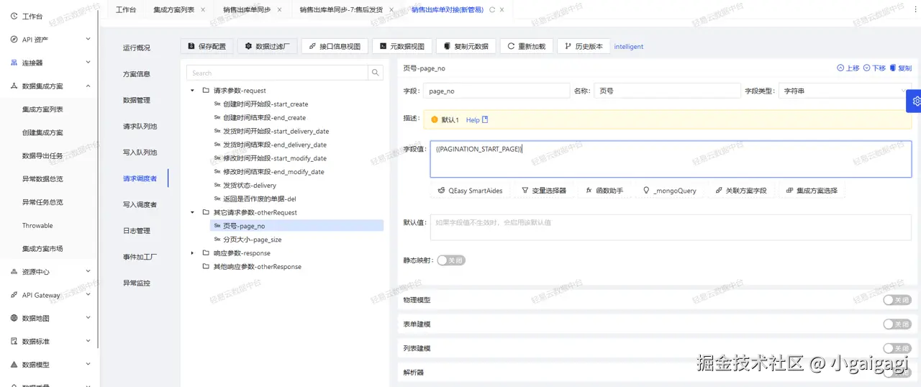
Task: Open the 数据过滤厂 button
Action: [x=268, y=46]
